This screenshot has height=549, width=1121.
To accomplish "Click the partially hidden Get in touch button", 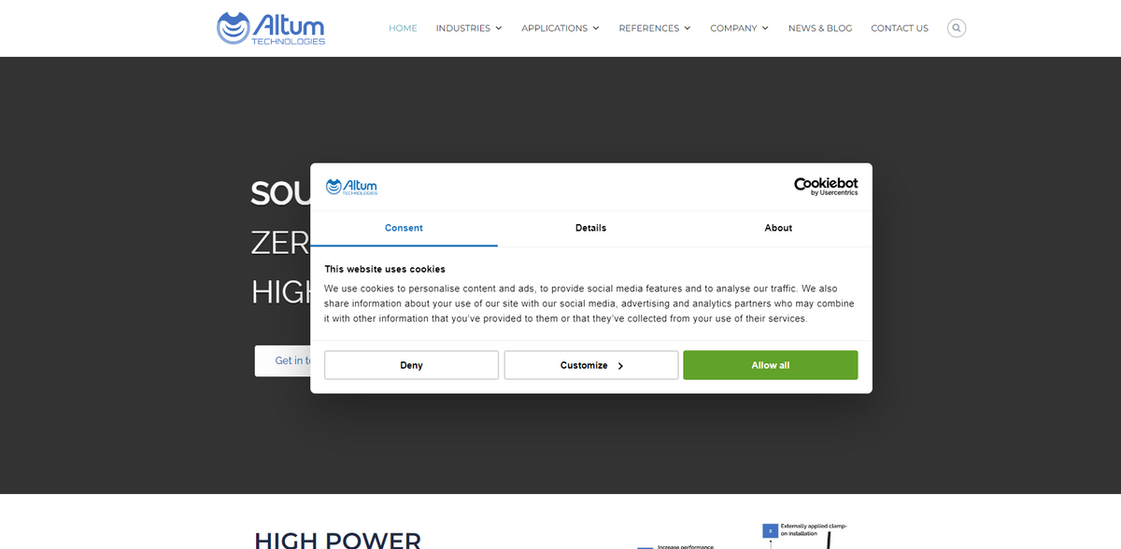I will pos(283,360).
